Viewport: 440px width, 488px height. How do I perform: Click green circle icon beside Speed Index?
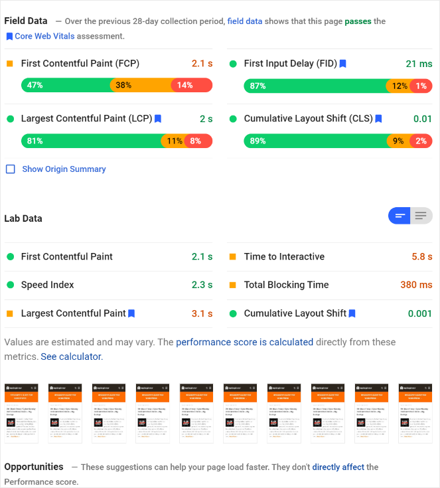point(10,285)
